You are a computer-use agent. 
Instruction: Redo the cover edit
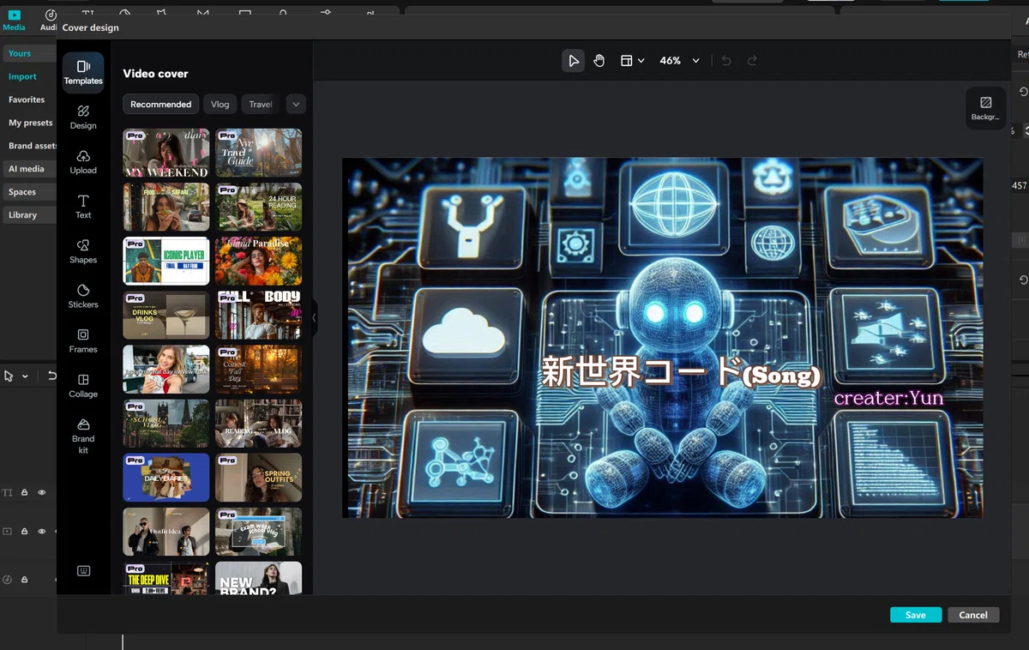[752, 61]
